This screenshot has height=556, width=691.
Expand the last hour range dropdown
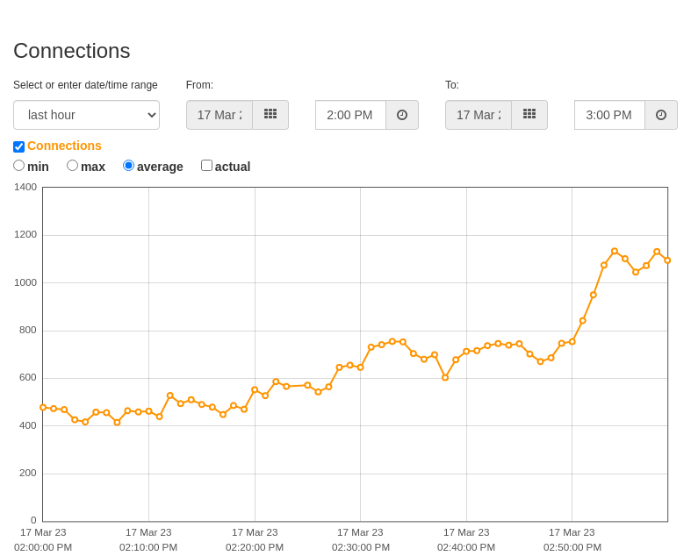(x=86, y=115)
